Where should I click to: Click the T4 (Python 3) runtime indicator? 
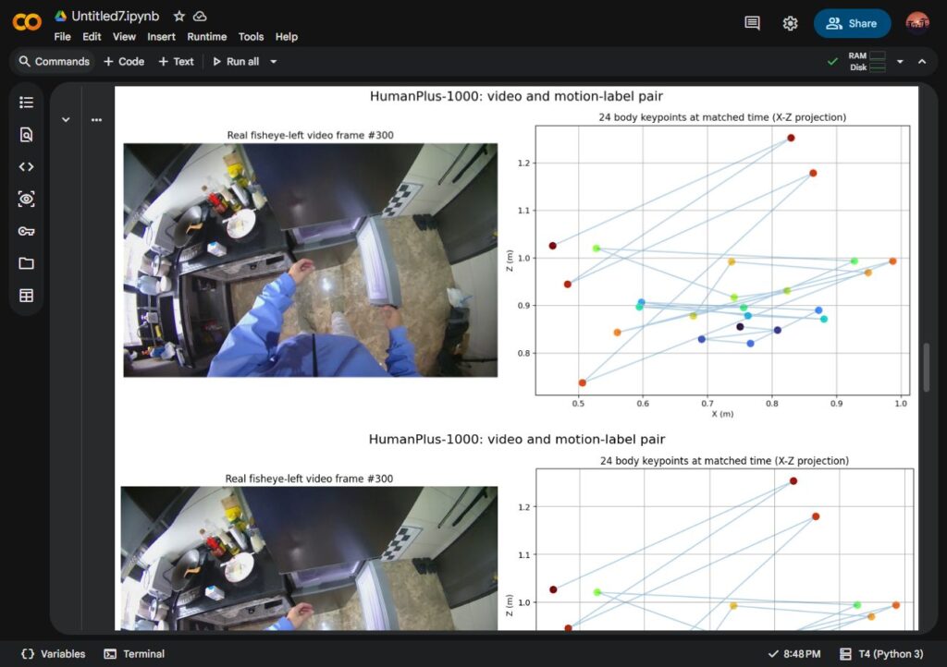(x=881, y=654)
